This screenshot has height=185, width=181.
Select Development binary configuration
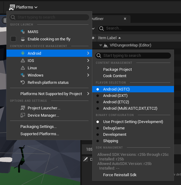pyautogui.click(x=133, y=135)
